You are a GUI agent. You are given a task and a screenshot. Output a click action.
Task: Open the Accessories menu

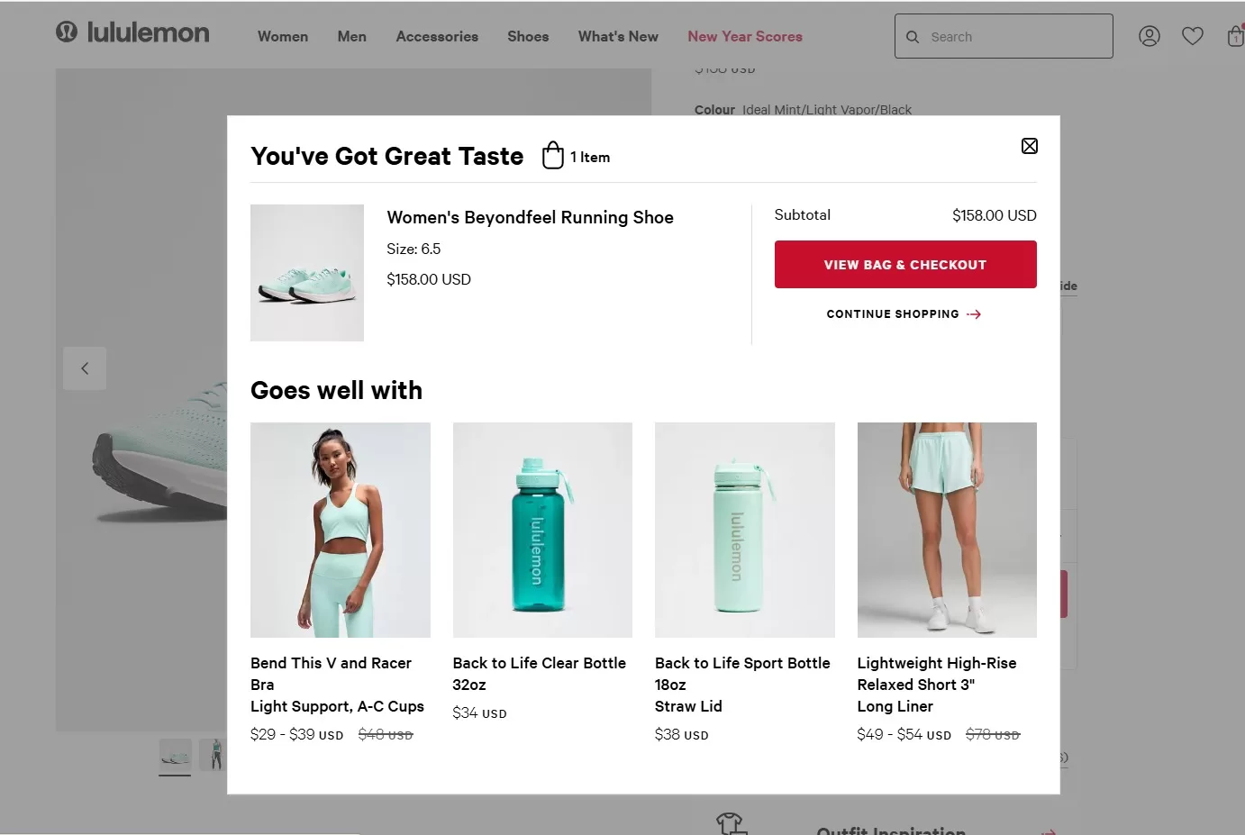pos(437,37)
